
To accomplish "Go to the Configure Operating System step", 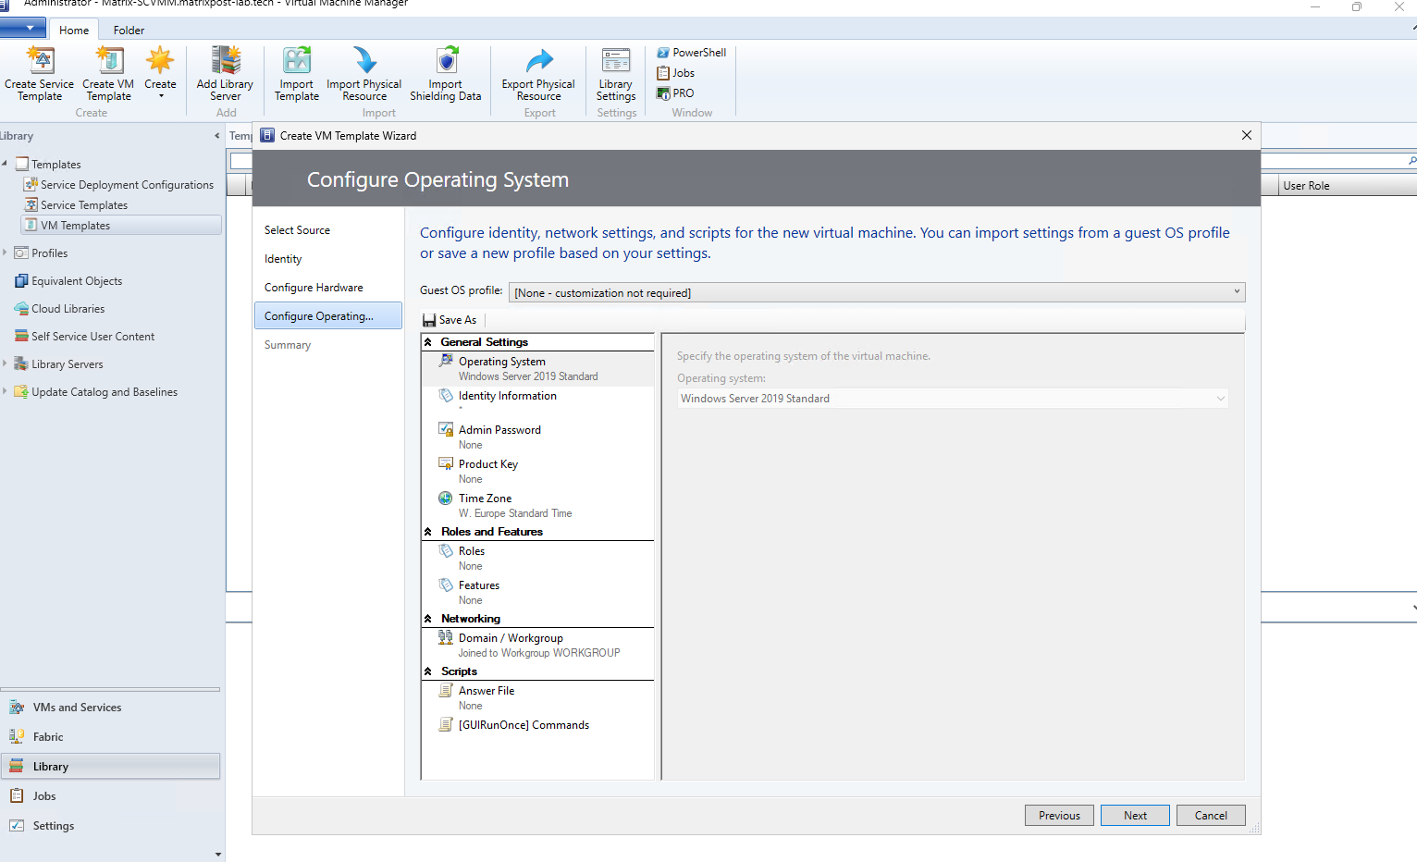I will (328, 316).
